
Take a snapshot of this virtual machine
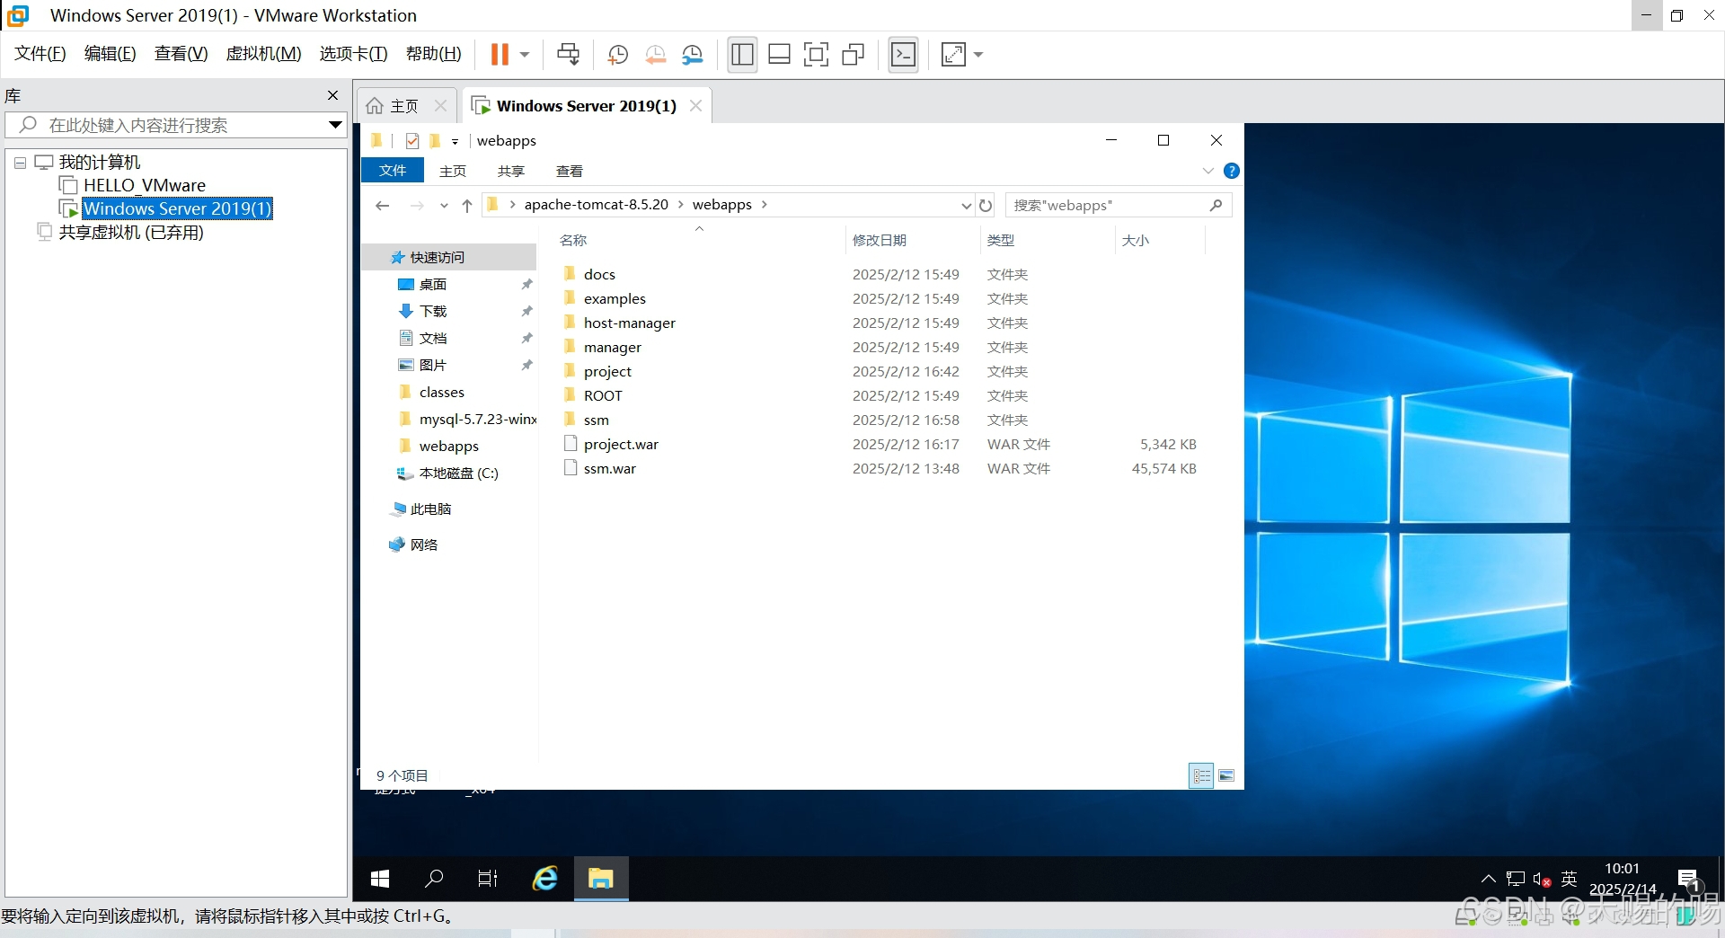pos(617,54)
